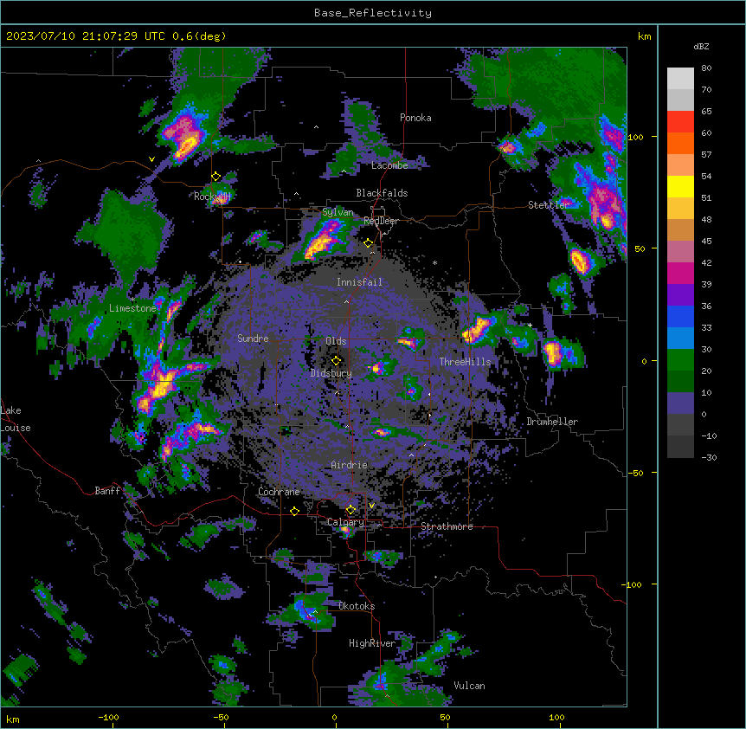The height and width of the screenshot is (729, 746).
Task: Click the Olds town label
Action: click(336, 341)
